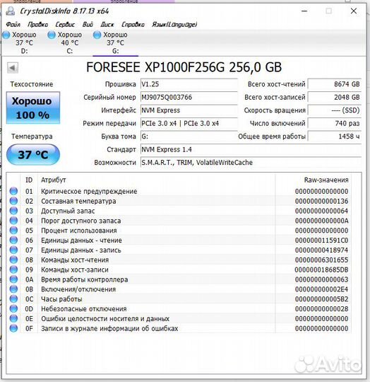This screenshot has width=370, height=382.
Task: Click status orb for attribute 04
Action: [13, 221]
